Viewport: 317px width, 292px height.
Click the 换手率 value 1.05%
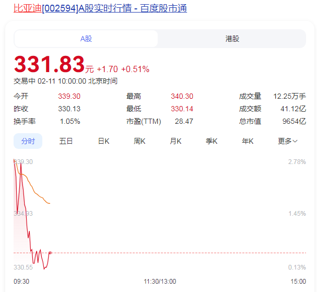(x=70, y=121)
